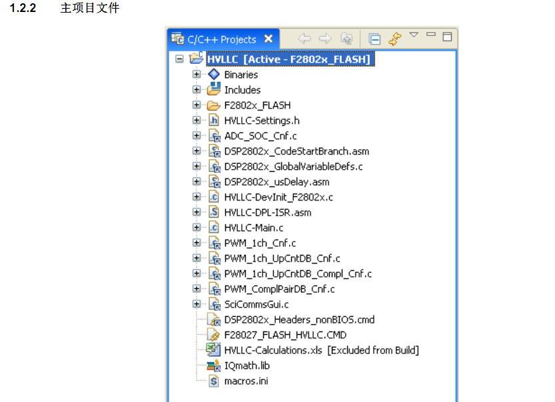Click the HVLLC-DPL-ISR.asm file icon
The width and height of the screenshot is (555, 402).
click(214, 212)
